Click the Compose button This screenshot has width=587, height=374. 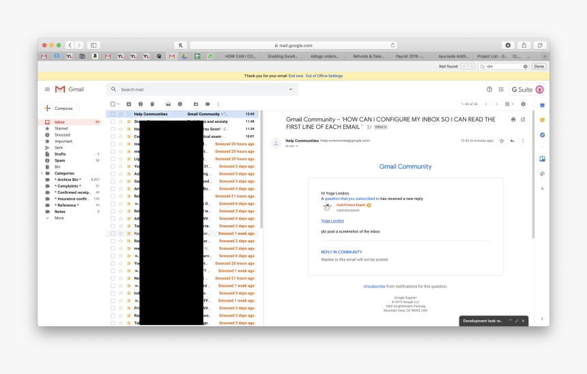[59, 109]
